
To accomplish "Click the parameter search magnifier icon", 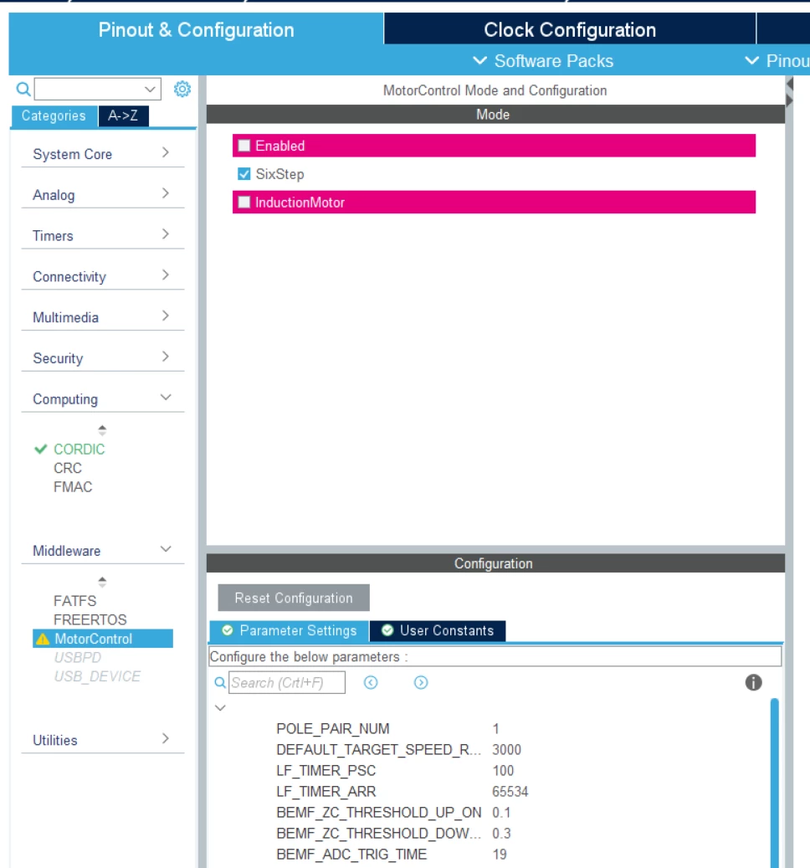I will (x=220, y=682).
